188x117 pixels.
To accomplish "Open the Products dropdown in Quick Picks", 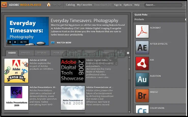I will coord(186,19).
